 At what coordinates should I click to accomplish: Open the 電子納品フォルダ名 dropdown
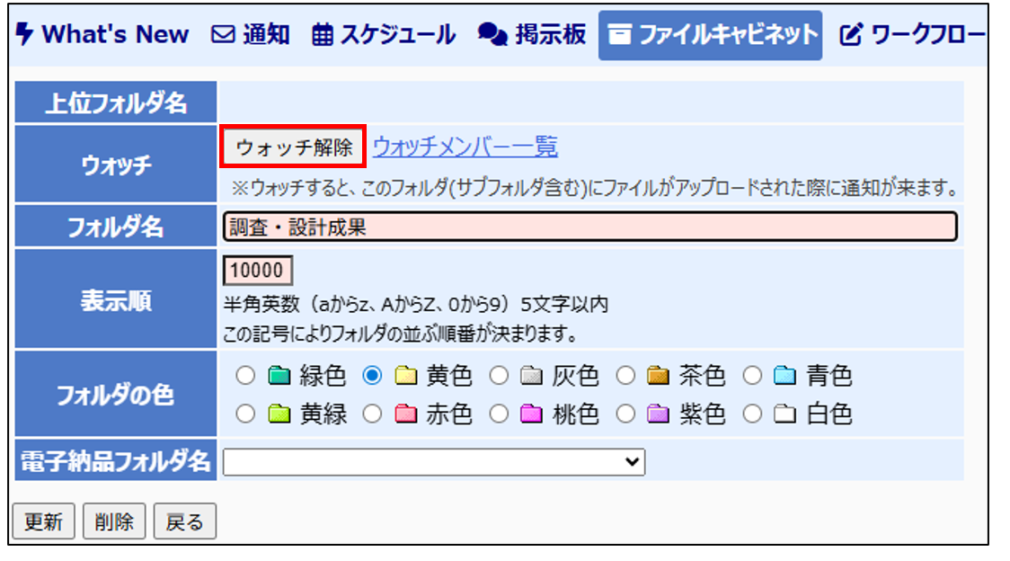pyautogui.click(x=434, y=462)
